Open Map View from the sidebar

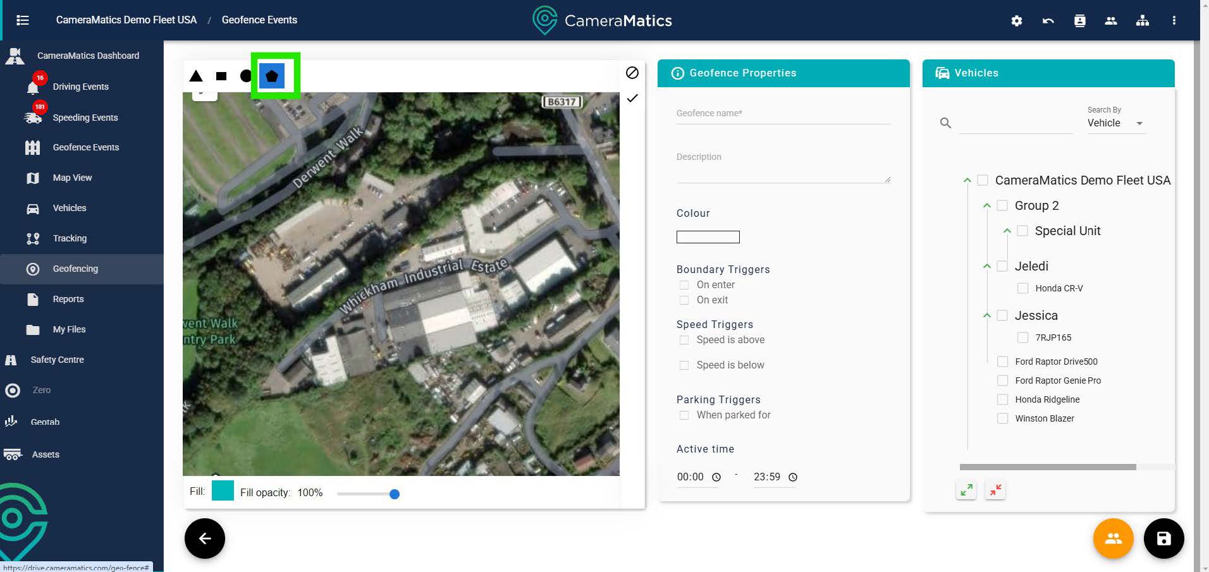pyautogui.click(x=72, y=178)
